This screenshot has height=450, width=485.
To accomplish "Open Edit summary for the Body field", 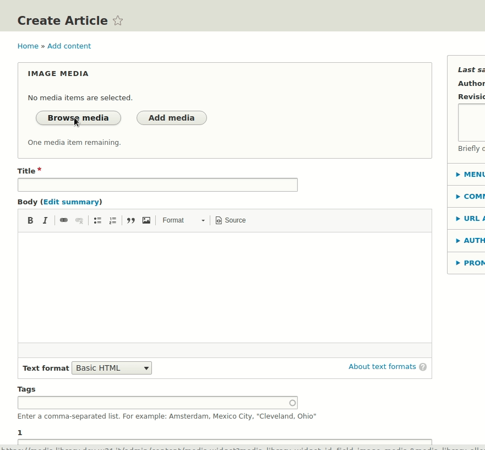I will pos(72,202).
